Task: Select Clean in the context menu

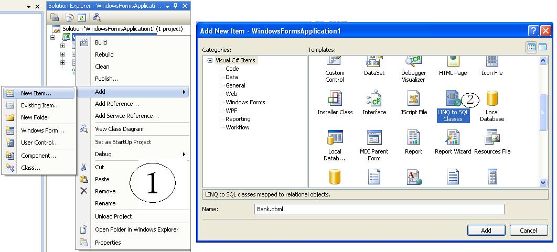Action: coord(133,67)
